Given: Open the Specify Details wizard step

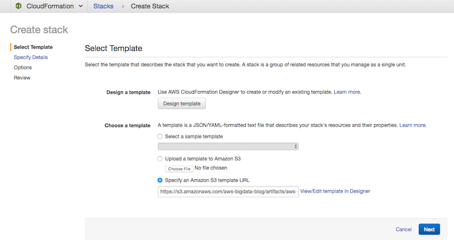Looking at the screenshot, I should [x=31, y=57].
